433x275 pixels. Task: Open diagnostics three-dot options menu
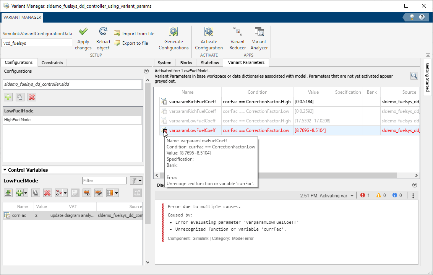click(413, 196)
